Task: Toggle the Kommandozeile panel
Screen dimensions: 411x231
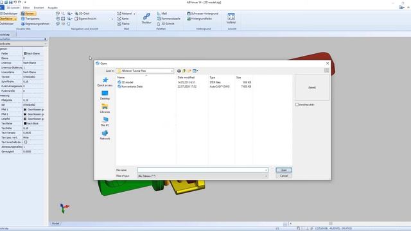Action: [168, 19]
